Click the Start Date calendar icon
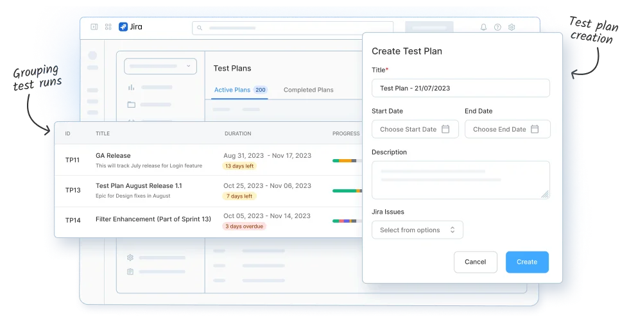Viewport: 629px width, 324px height. [445, 129]
